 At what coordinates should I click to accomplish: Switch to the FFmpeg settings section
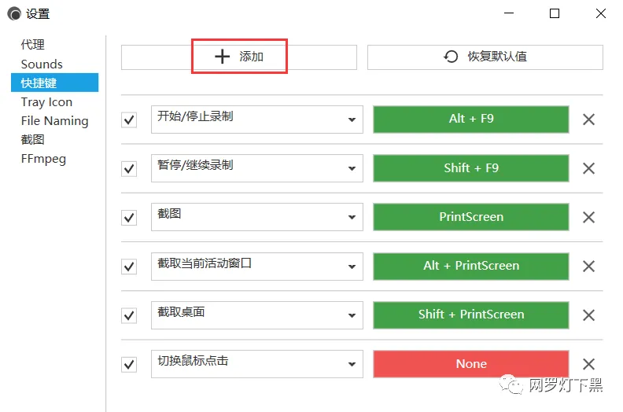coord(43,159)
